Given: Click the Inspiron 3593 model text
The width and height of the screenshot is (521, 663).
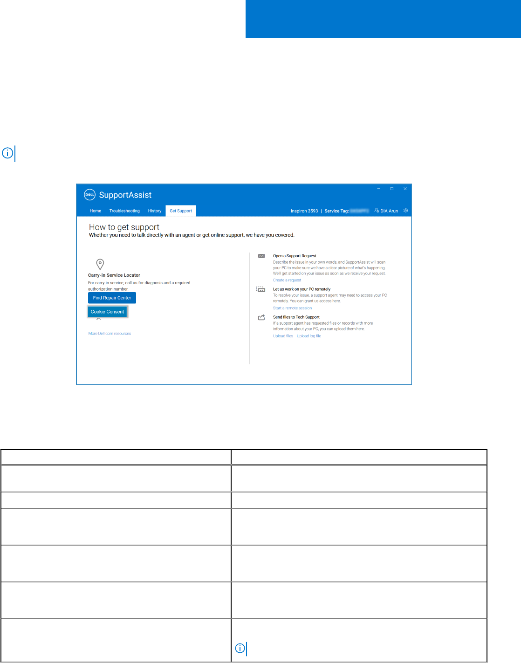Looking at the screenshot, I should click(304, 211).
